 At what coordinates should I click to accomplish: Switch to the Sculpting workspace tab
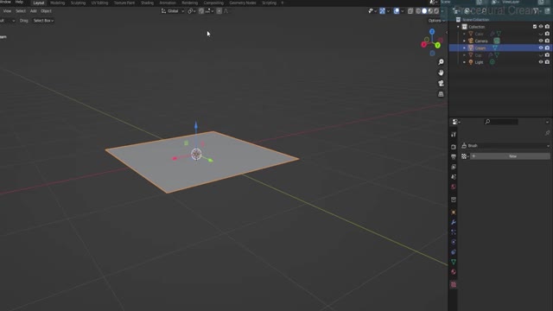click(79, 3)
